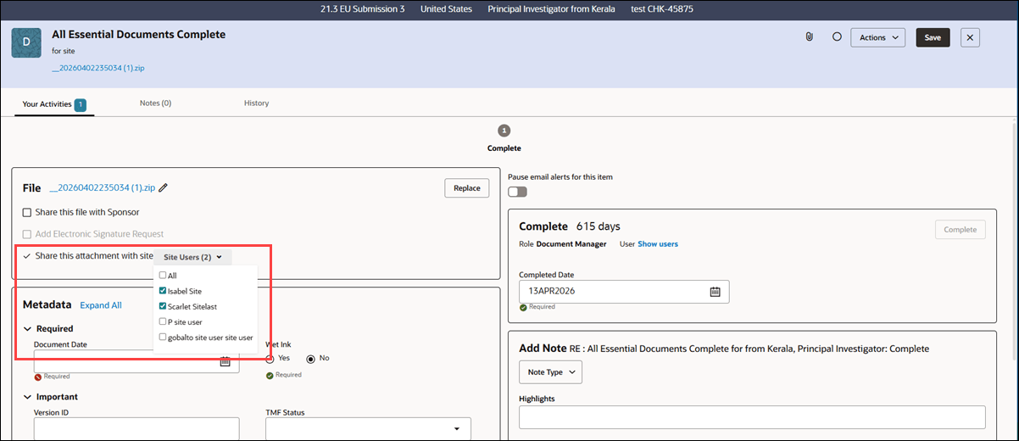The image size is (1019, 441).
Task: Uncheck Scarlet Sitelast in the users list
Action: [163, 306]
